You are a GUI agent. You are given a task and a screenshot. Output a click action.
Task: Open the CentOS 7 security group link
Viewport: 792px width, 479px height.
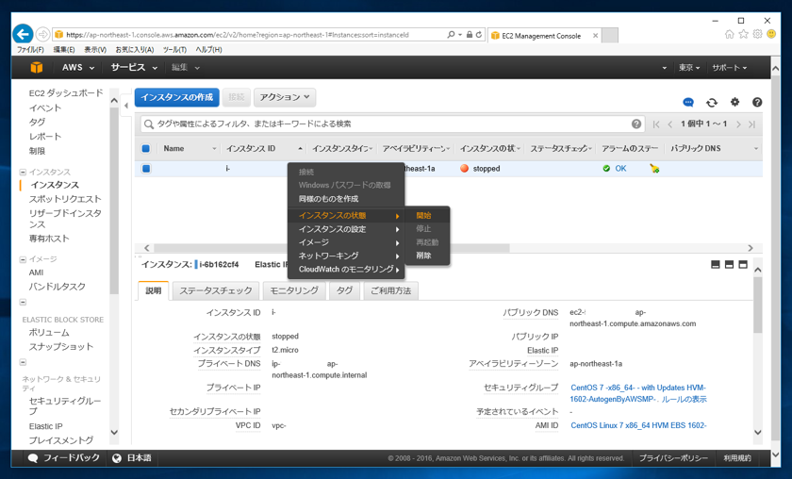tap(638, 393)
